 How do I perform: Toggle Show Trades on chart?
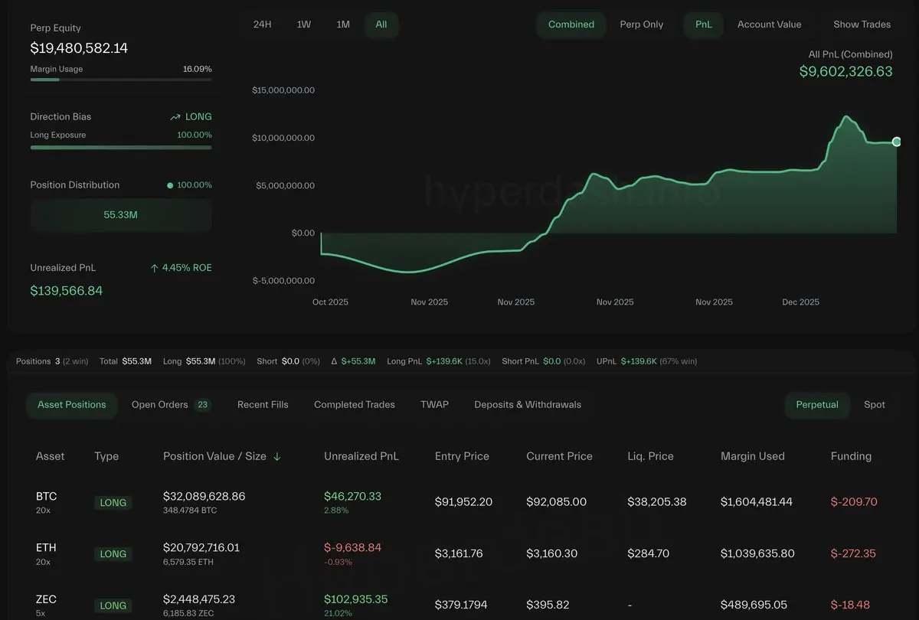[x=862, y=24]
